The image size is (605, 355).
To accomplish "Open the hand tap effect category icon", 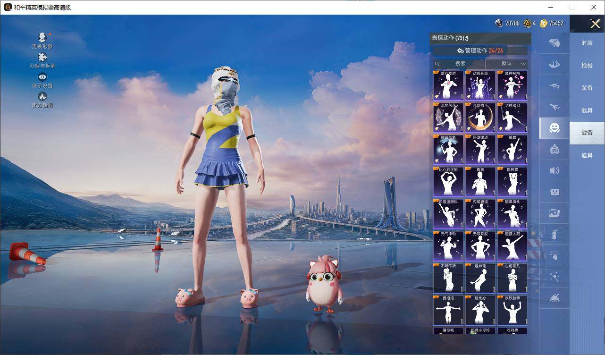I will [x=555, y=255].
